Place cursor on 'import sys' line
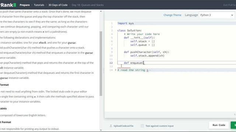 (125, 23)
